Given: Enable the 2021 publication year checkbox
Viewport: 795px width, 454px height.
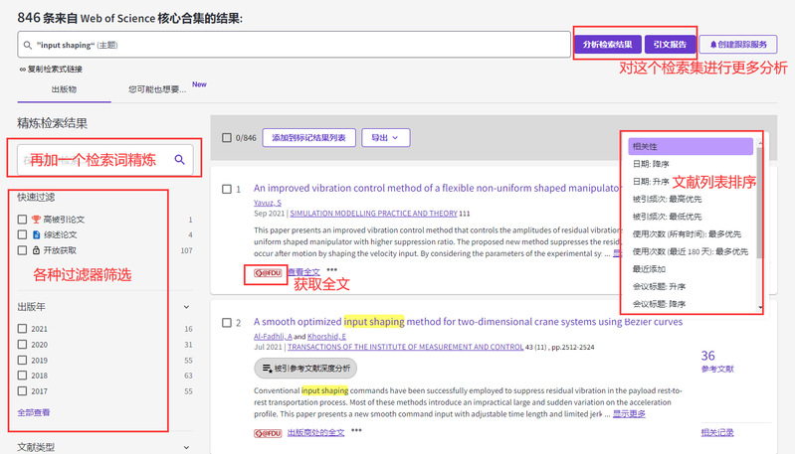Looking at the screenshot, I should 22,329.
